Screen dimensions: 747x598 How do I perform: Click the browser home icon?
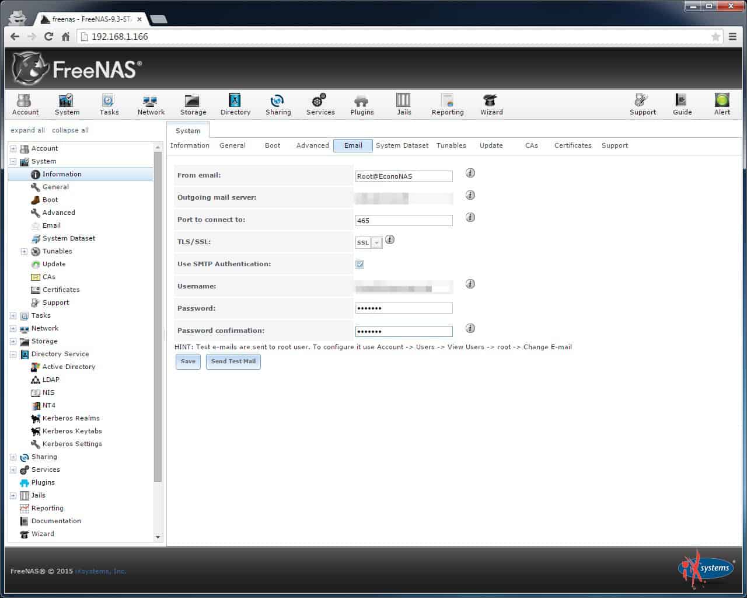click(66, 36)
